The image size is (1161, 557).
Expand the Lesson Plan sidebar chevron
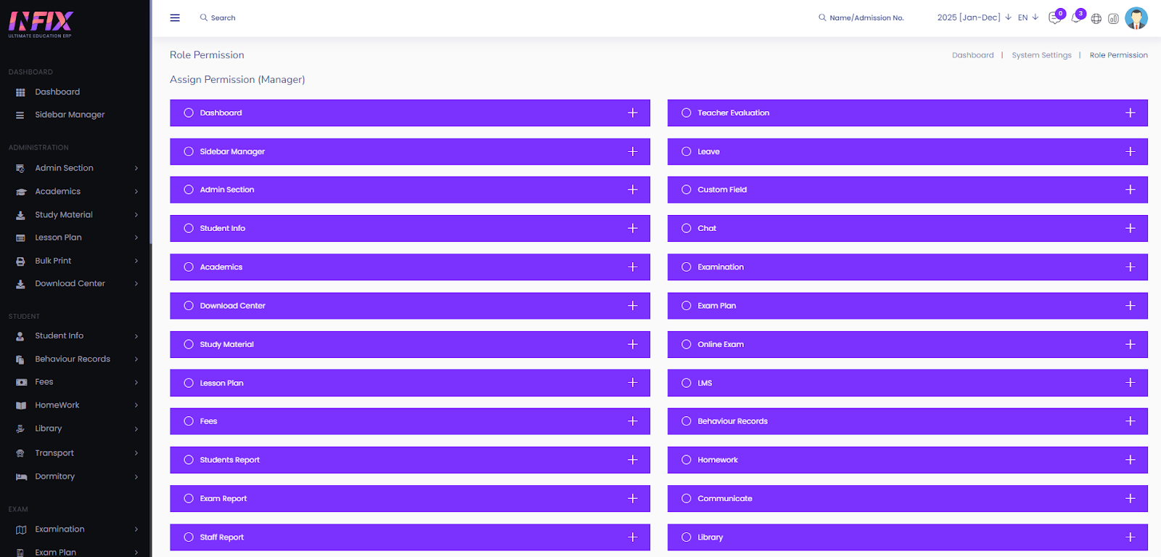[136, 237]
